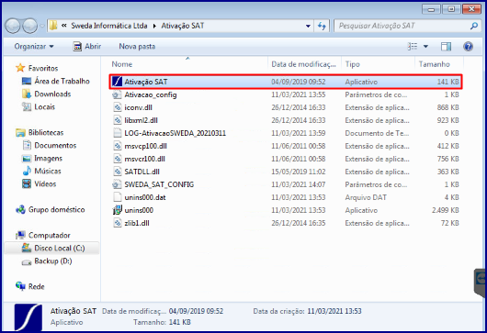Select Computador in the navigation pane
This screenshot has width=487, height=333.
[50, 236]
